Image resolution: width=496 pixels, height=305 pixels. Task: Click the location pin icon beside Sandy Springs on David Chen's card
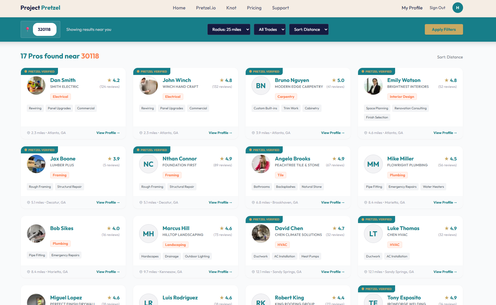pyautogui.click(x=254, y=272)
